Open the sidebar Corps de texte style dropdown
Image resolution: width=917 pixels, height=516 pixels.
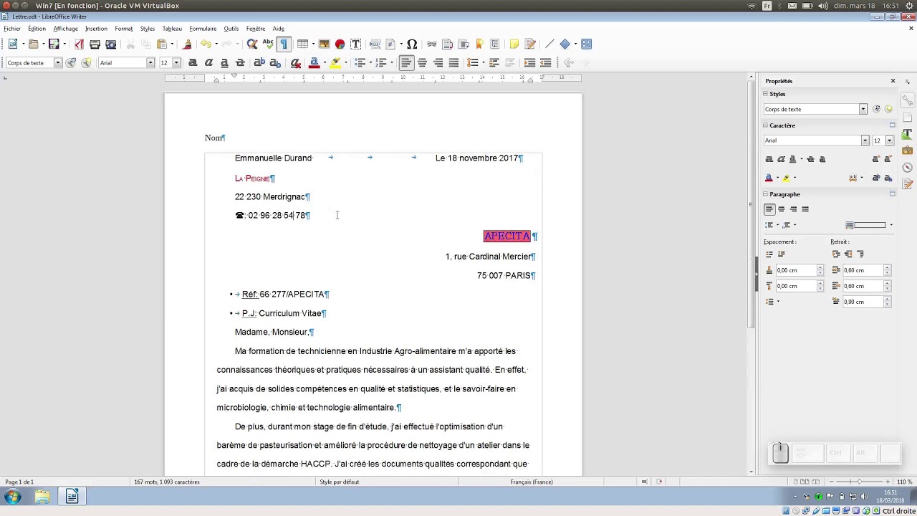(x=863, y=109)
